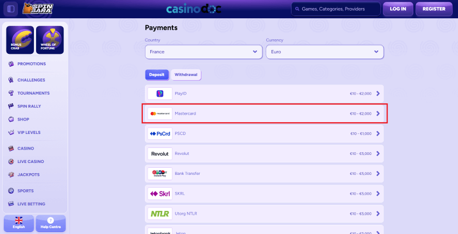Expand the PlayID row chevron
This screenshot has width=458, height=234.
(378, 94)
